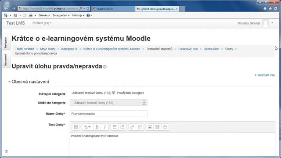The height and width of the screenshot is (158, 281).
Task: Open Banka úloh breadcrumb link
Action: pyautogui.click(x=211, y=49)
